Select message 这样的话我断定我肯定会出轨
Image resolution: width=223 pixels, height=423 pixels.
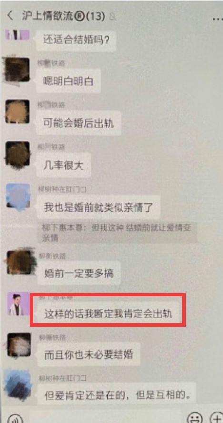point(108,314)
